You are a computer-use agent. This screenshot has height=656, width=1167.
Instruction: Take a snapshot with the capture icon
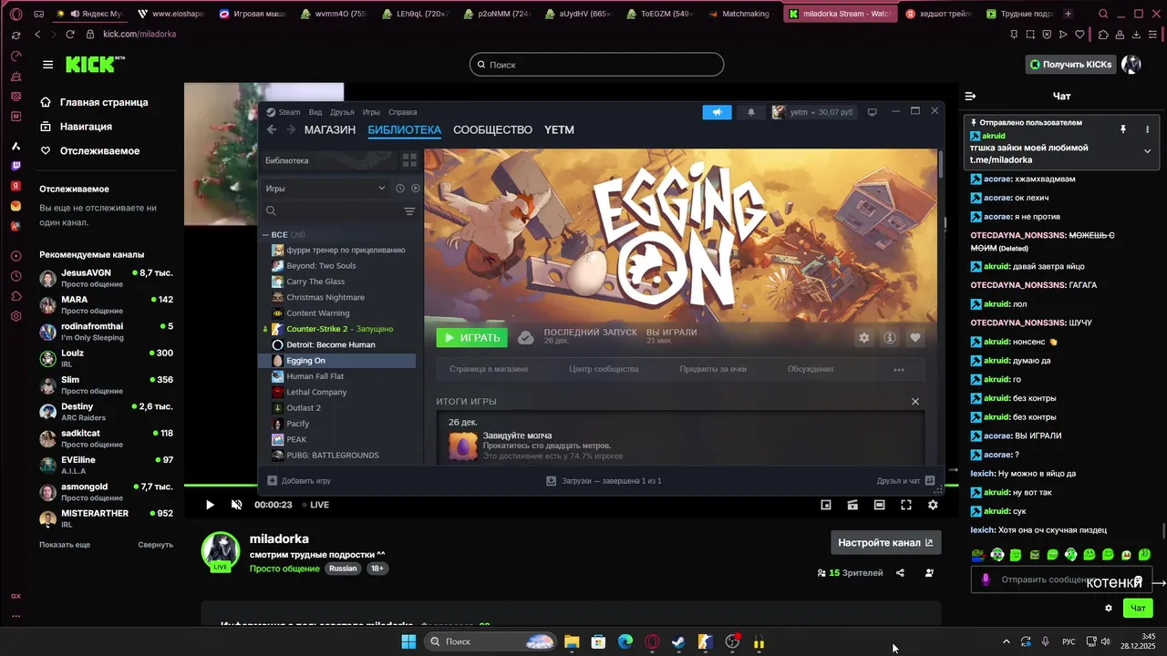pyautogui.click(x=1030, y=35)
